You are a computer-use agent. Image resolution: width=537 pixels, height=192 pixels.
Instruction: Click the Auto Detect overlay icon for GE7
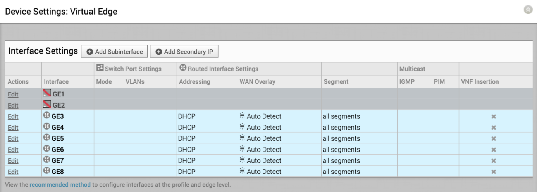click(242, 160)
